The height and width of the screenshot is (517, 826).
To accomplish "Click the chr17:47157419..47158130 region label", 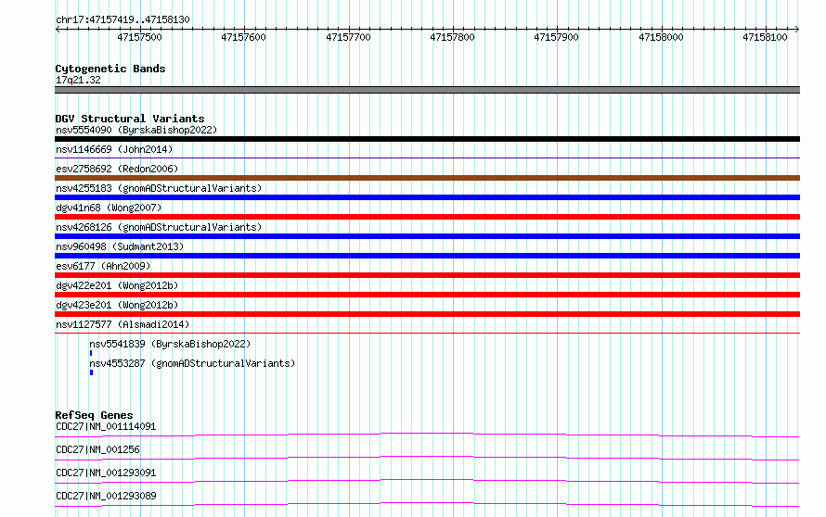I will pos(123,20).
